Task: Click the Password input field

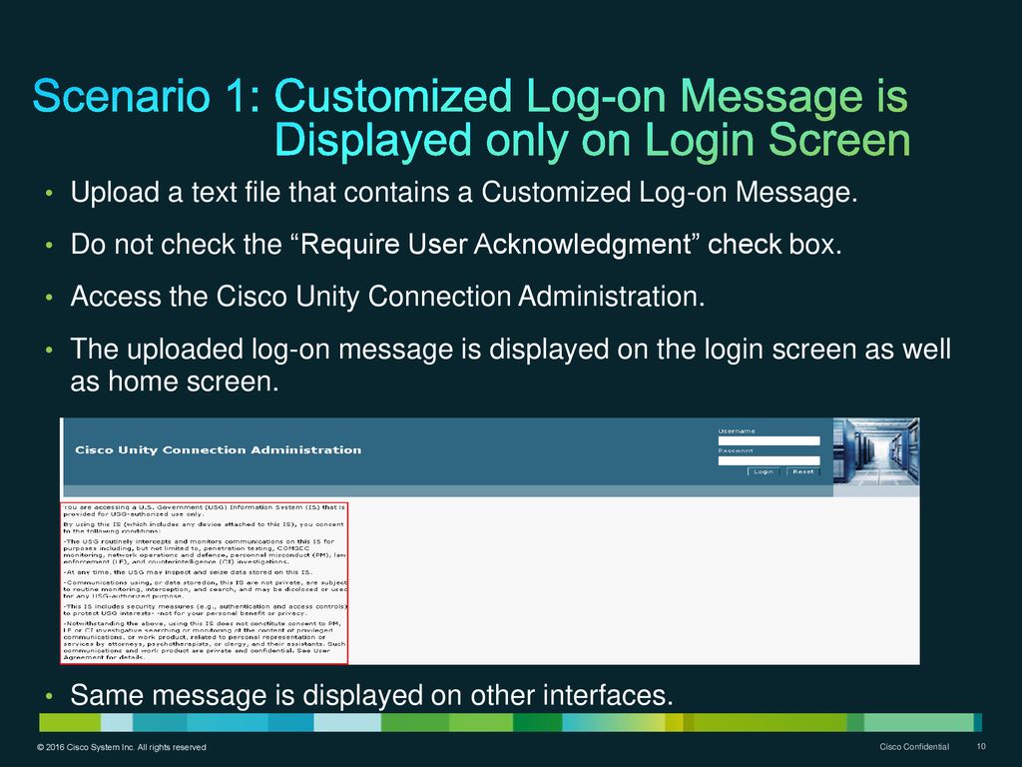Action: (768, 460)
